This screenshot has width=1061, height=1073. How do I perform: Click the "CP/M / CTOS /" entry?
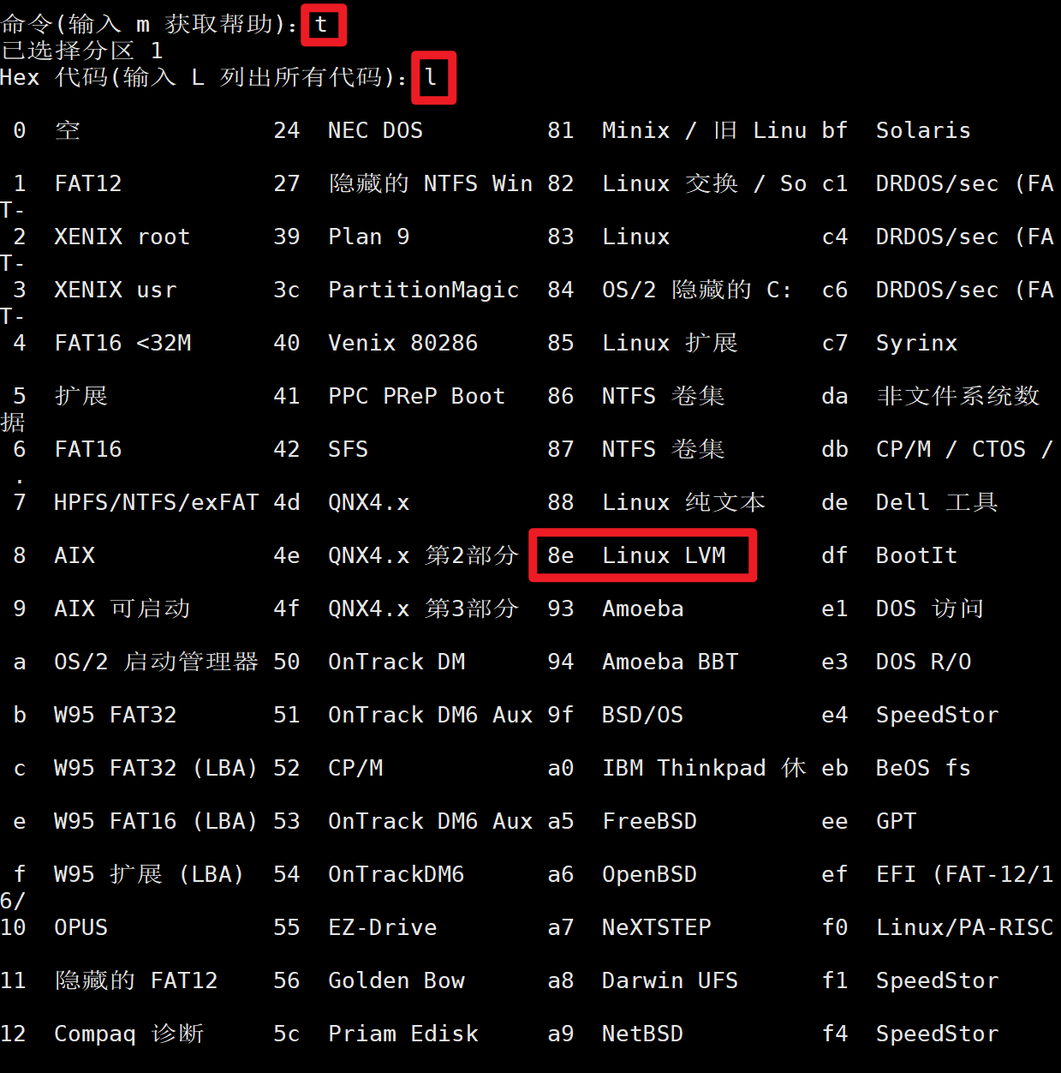[x=965, y=449]
